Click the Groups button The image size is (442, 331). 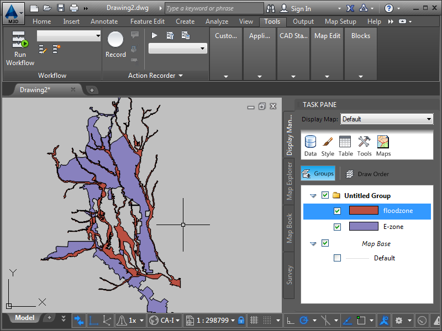point(318,173)
